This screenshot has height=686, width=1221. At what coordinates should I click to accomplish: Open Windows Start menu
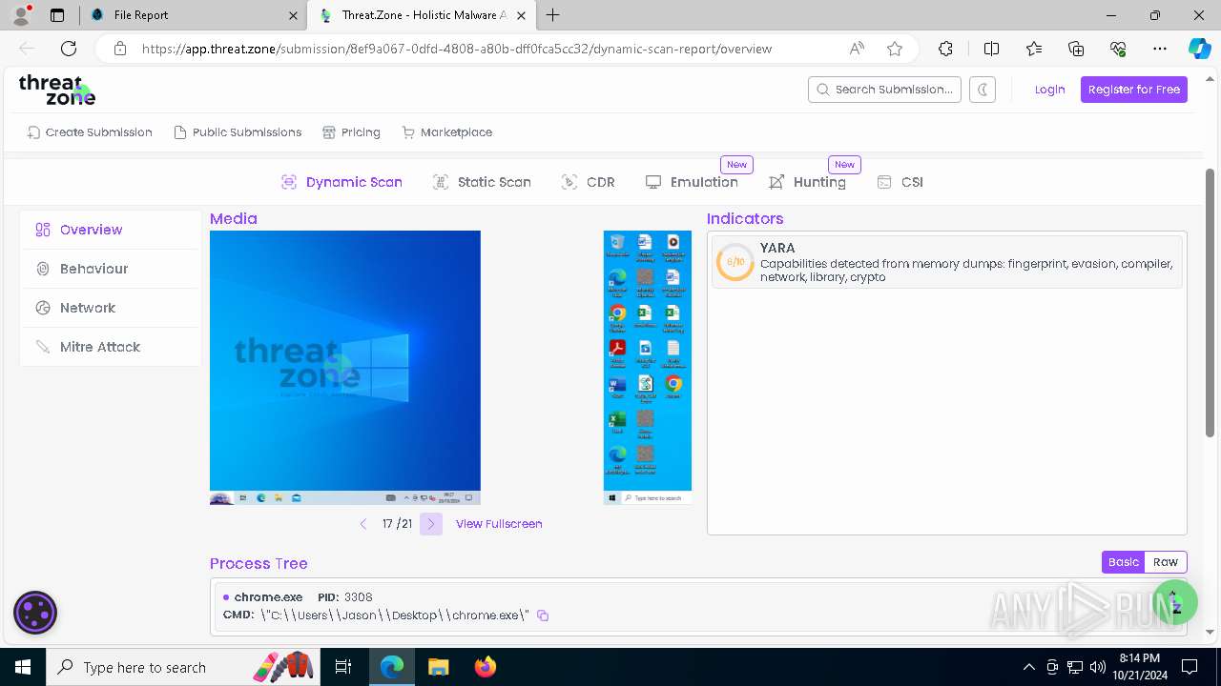[x=23, y=667]
